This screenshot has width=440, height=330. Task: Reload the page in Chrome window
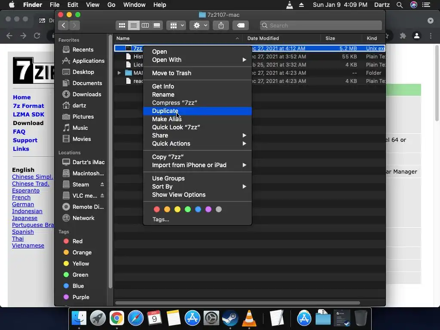pyautogui.click(x=37, y=36)
